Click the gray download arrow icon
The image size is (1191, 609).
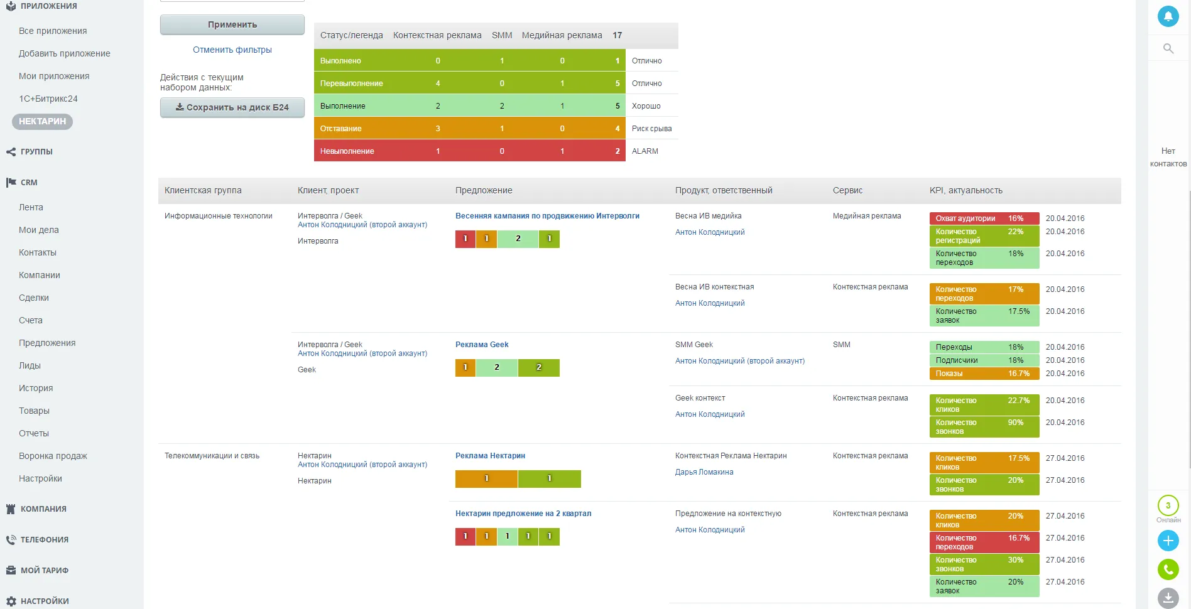1168,598
